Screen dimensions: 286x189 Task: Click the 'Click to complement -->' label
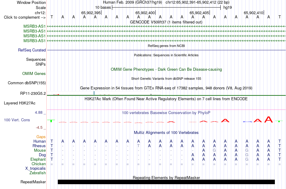pyautogui.click(x=25, y=17)
